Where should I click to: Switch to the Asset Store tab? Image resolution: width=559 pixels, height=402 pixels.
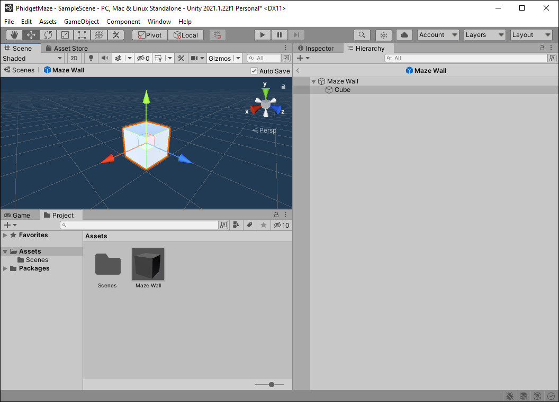point(67,48)
